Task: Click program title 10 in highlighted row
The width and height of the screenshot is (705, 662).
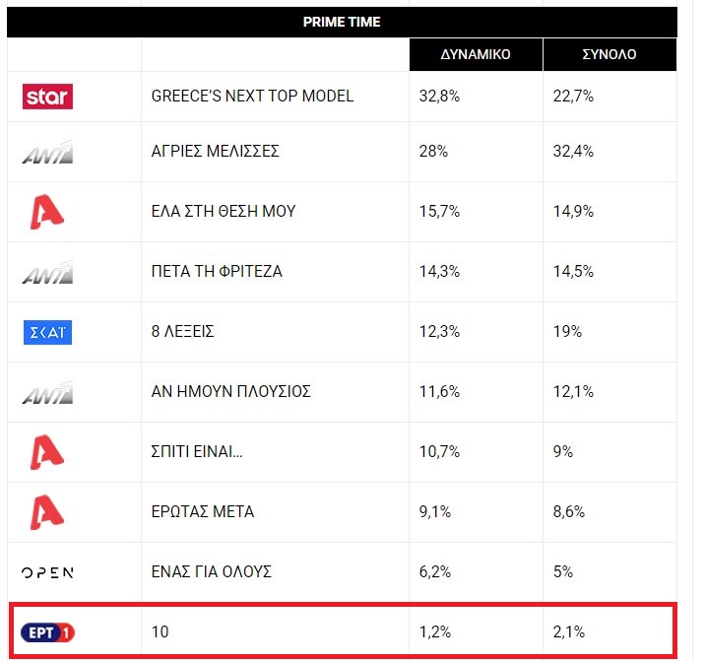Action: (160, 632)
